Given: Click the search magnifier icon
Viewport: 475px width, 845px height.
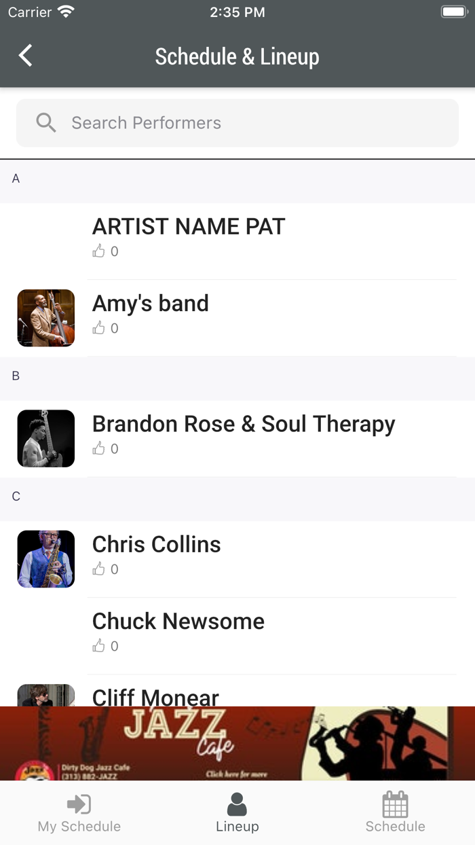Looking at the screenshot, I should tap(46, 123).
